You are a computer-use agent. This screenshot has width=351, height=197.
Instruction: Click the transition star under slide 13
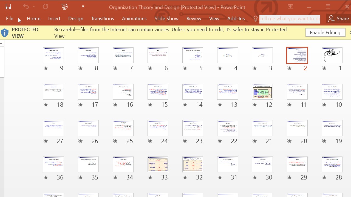(220, 105)
